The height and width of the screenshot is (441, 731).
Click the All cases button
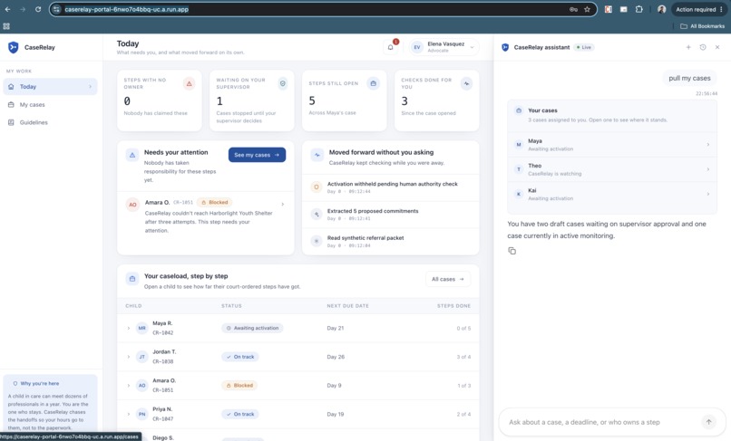coord(447,279)
